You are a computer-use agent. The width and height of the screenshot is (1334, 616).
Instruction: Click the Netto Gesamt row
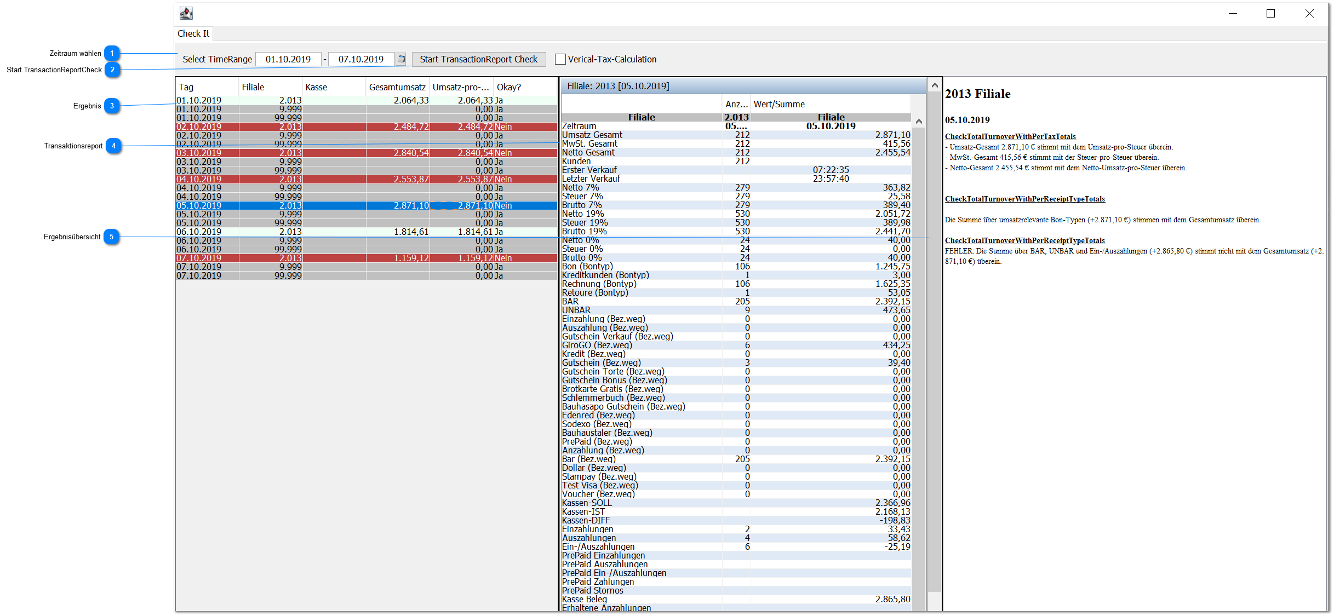tap(736, 152)
